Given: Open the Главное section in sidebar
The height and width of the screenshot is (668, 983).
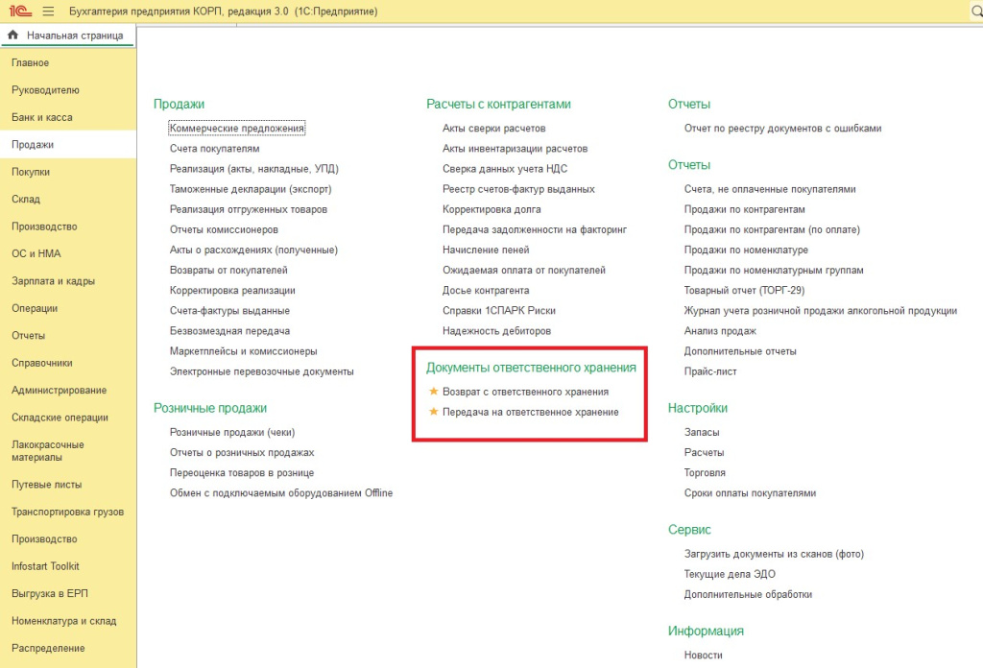Looking at the screenshot, I should pos(31,63).
